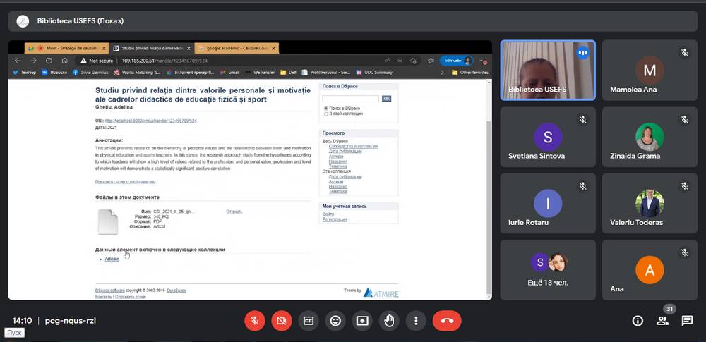Image resolution: width=706 pixels, height=342 pixels.
Task: Click muted mic icon on Svetlana Sintova tile
Action: point(582,119)
